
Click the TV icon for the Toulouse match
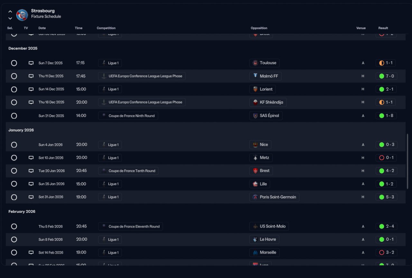(31, 63)
